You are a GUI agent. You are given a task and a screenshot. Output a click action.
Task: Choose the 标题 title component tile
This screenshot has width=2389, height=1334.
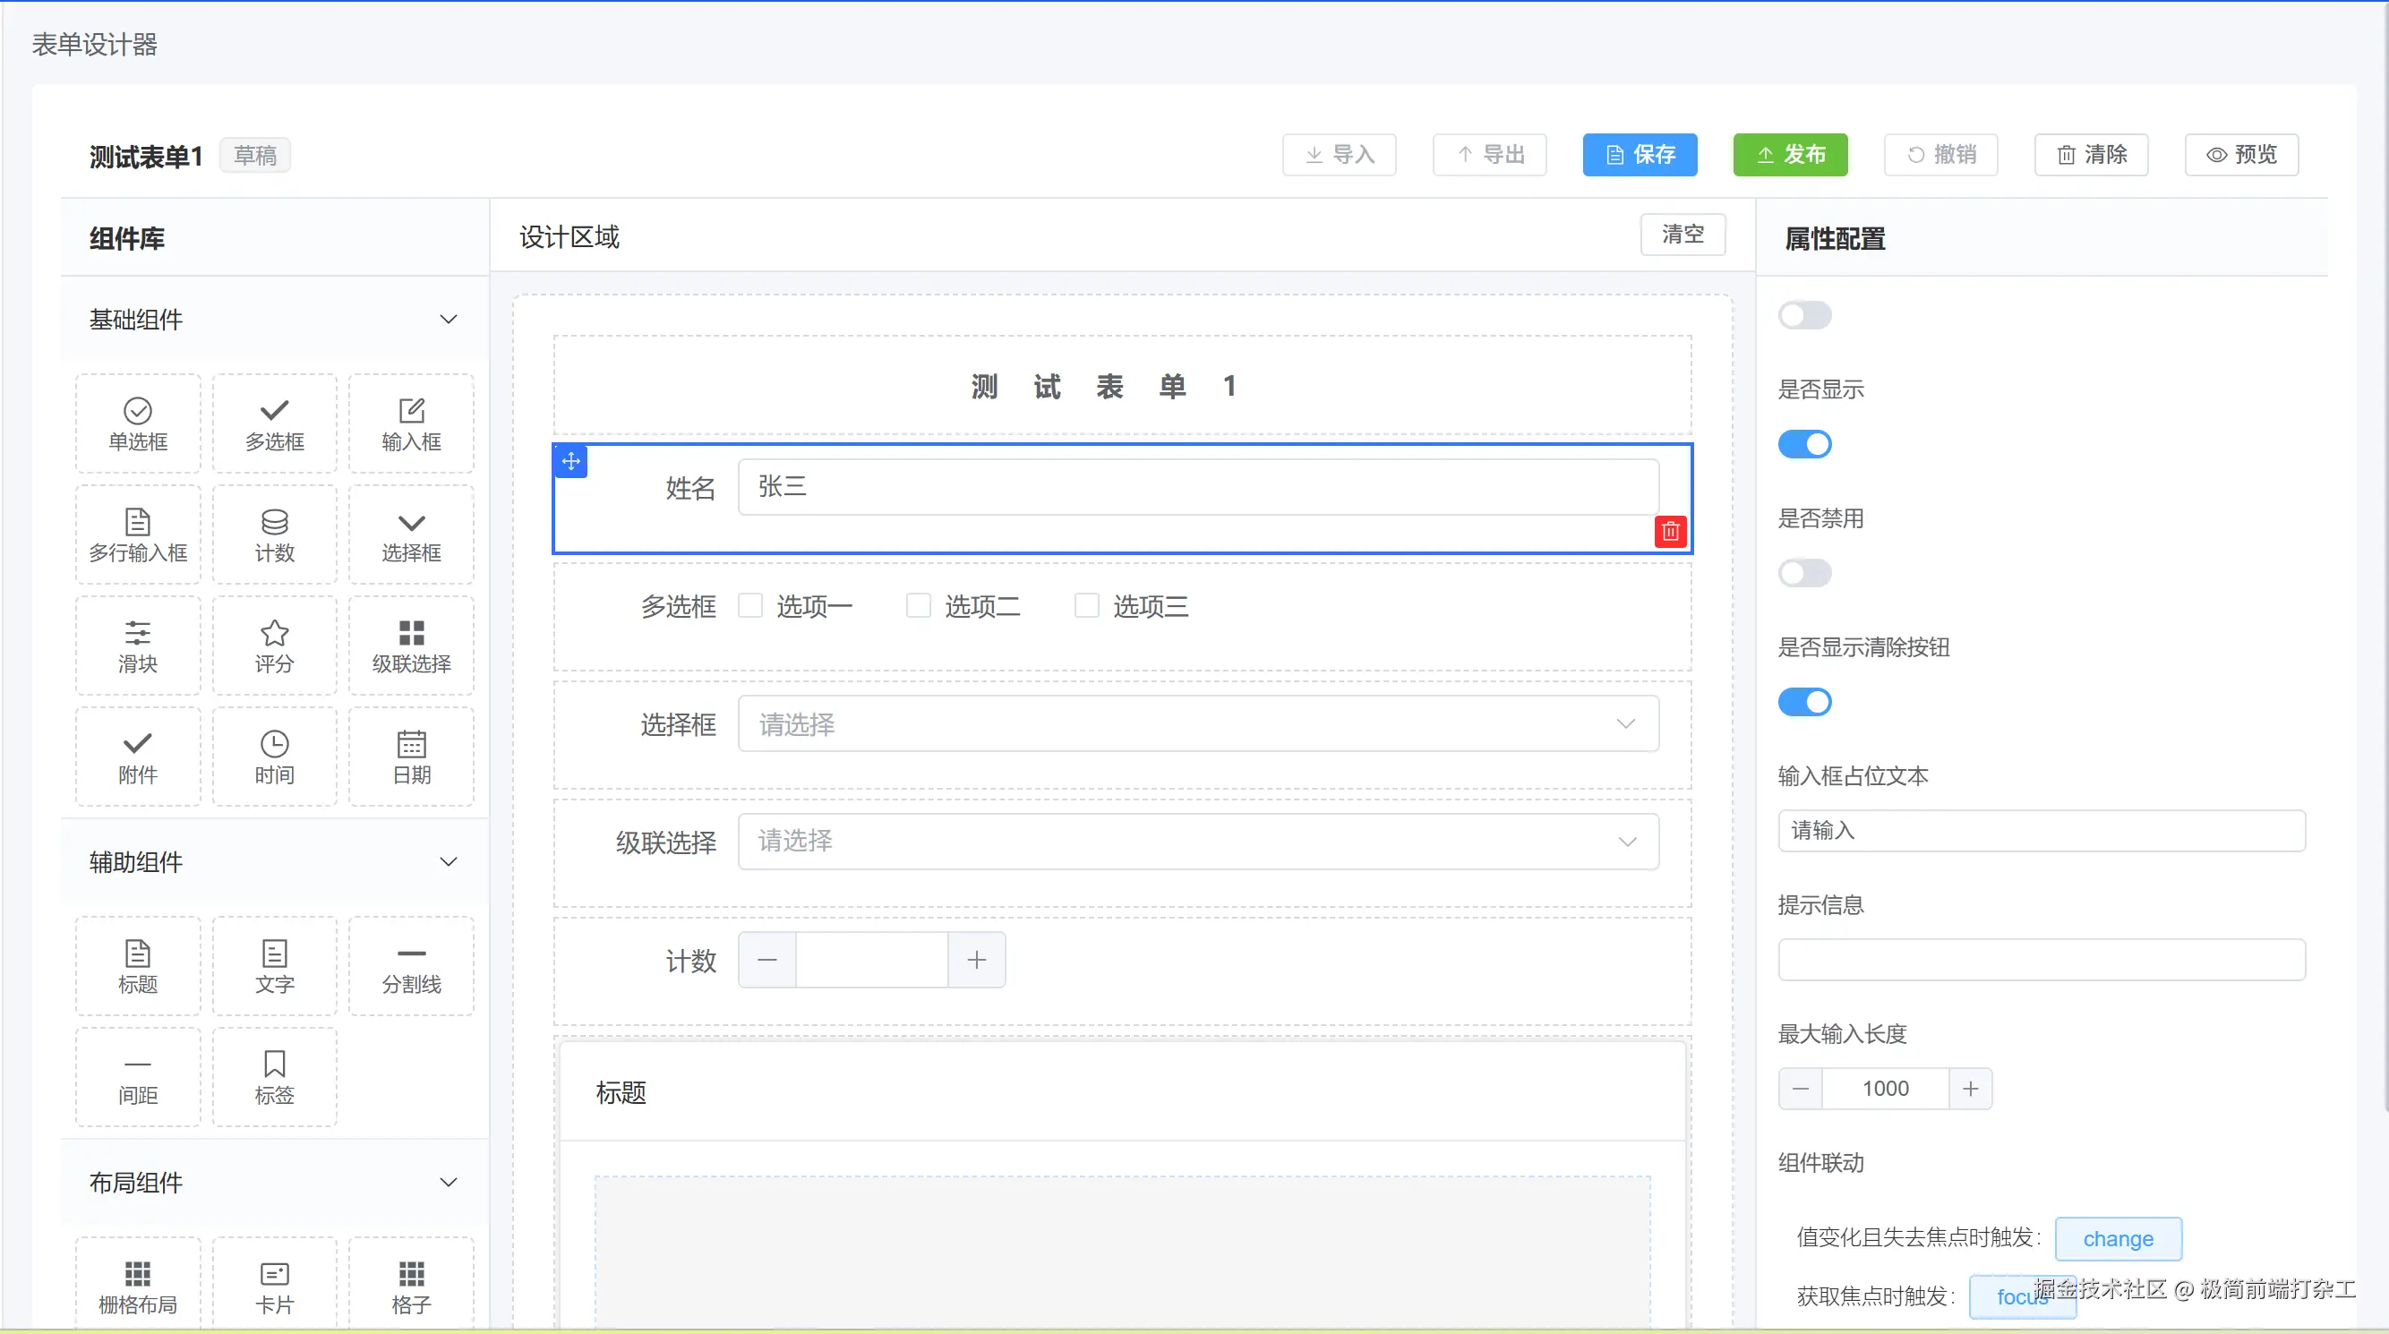[137, 967]
